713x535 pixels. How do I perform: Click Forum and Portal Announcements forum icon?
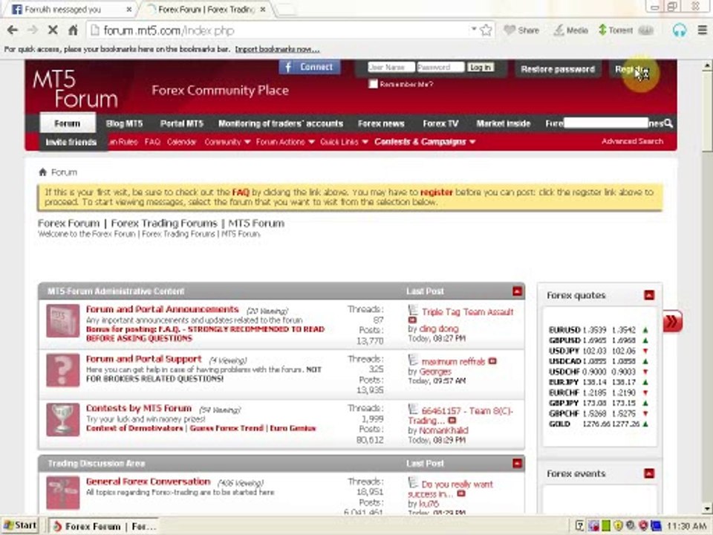point(62,321)
